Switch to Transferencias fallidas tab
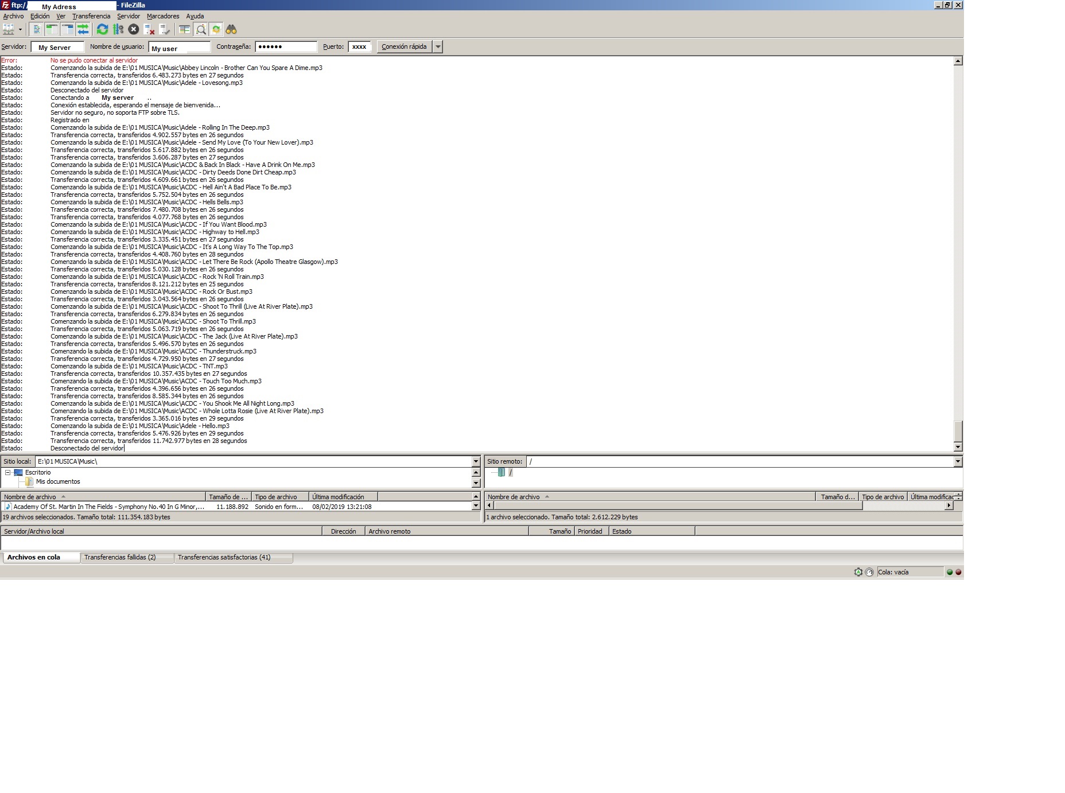The image size is (1065, 793). (127, 558)
